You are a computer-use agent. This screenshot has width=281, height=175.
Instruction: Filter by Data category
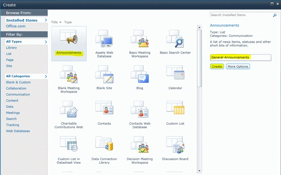tap(9, 107)
